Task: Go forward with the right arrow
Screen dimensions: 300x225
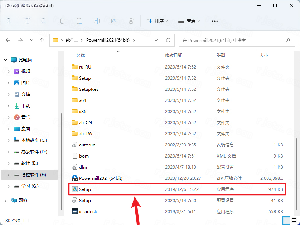Action: pyautogui.click(x=20, y=40)
